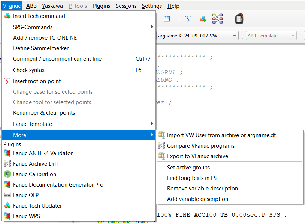
Task: Open the Settings menu
Action: click(152, 6)
